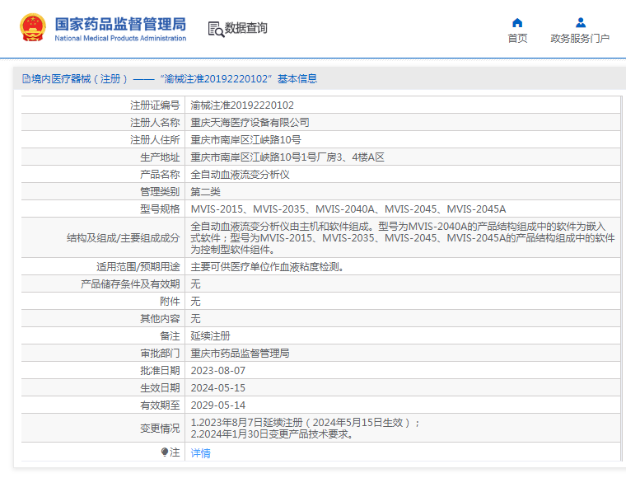
Task: Click the National Medical Products Administration text
Action: click(x=120, y=39)
